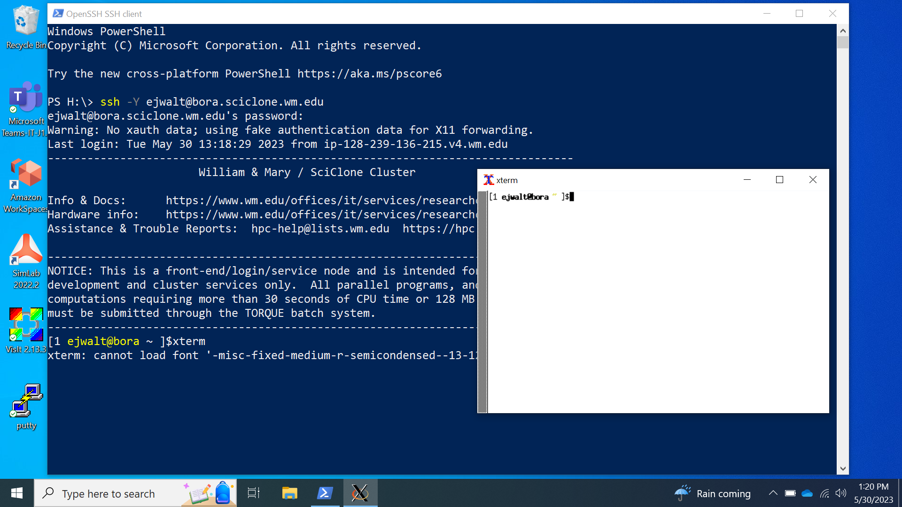
Task: Open the Rain coming weather widget
Action: point(713,493)
